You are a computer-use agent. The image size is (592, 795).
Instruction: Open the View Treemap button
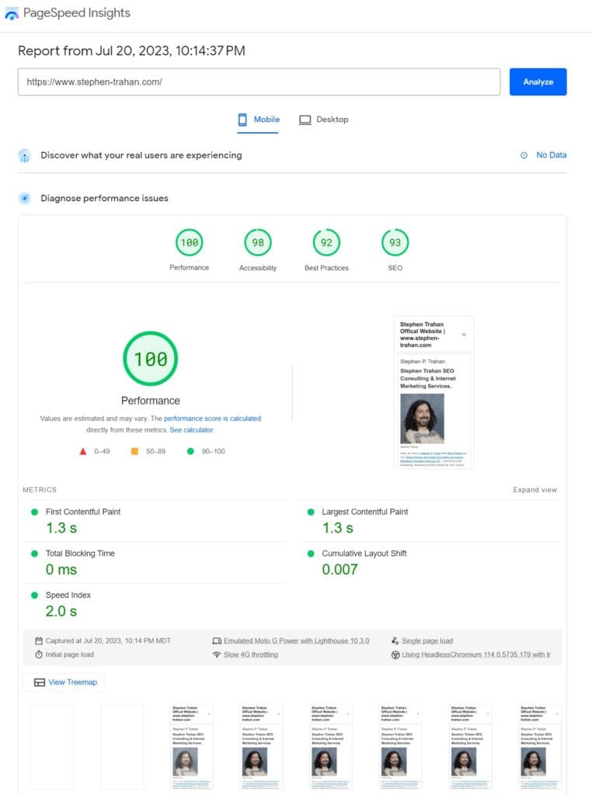(64, 682)
